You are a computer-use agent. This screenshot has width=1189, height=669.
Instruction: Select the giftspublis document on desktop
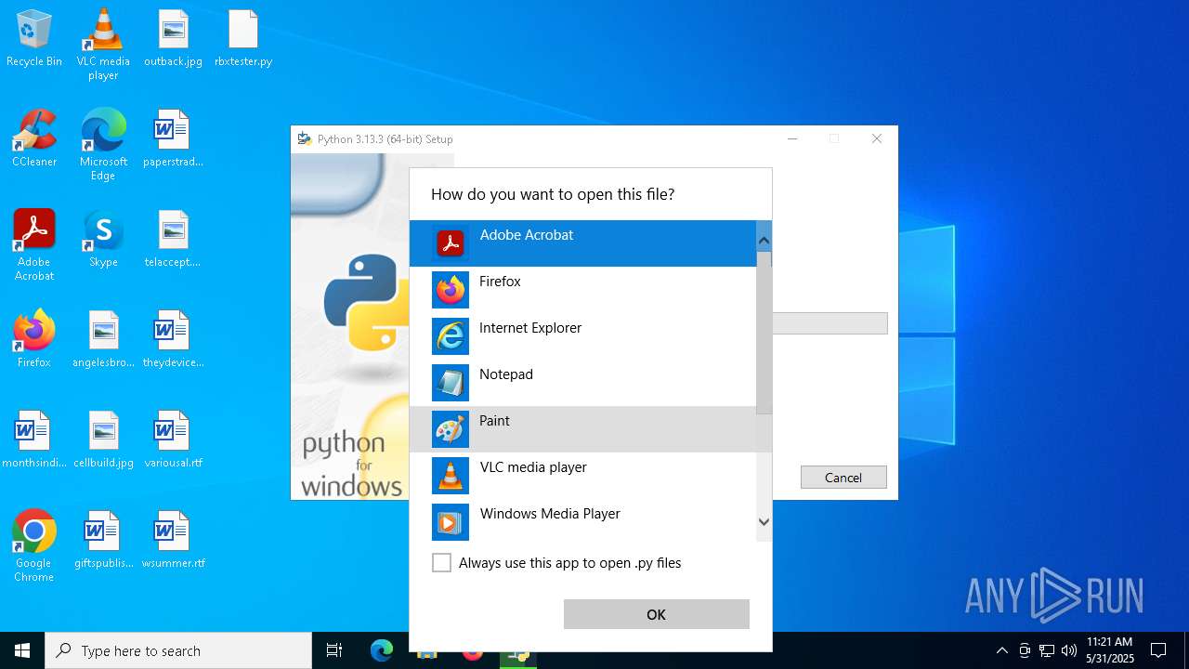103,541
